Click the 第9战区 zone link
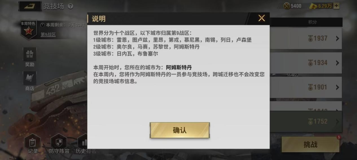357x160 pixels. (x=48, y=35)
